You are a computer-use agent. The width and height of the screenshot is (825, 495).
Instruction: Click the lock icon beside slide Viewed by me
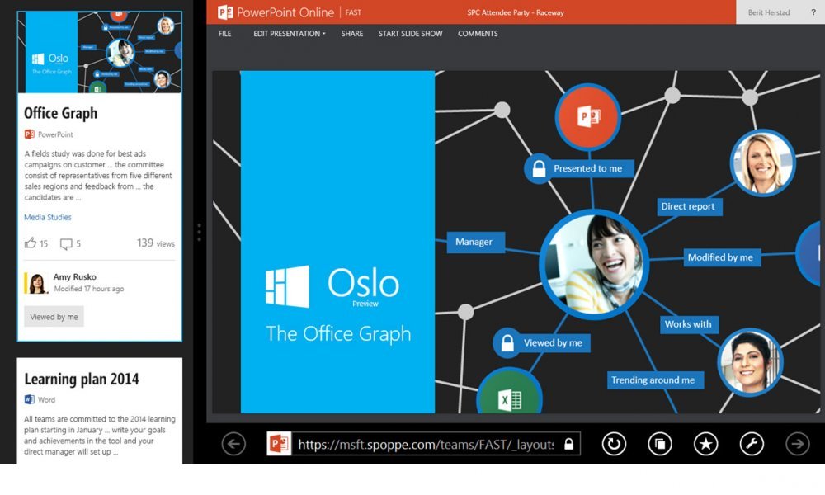pos(507,343)
